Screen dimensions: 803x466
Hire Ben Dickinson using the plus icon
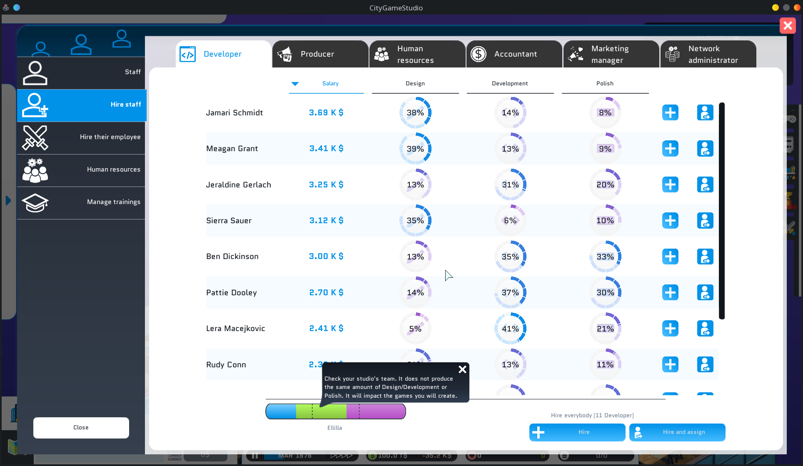670,257
